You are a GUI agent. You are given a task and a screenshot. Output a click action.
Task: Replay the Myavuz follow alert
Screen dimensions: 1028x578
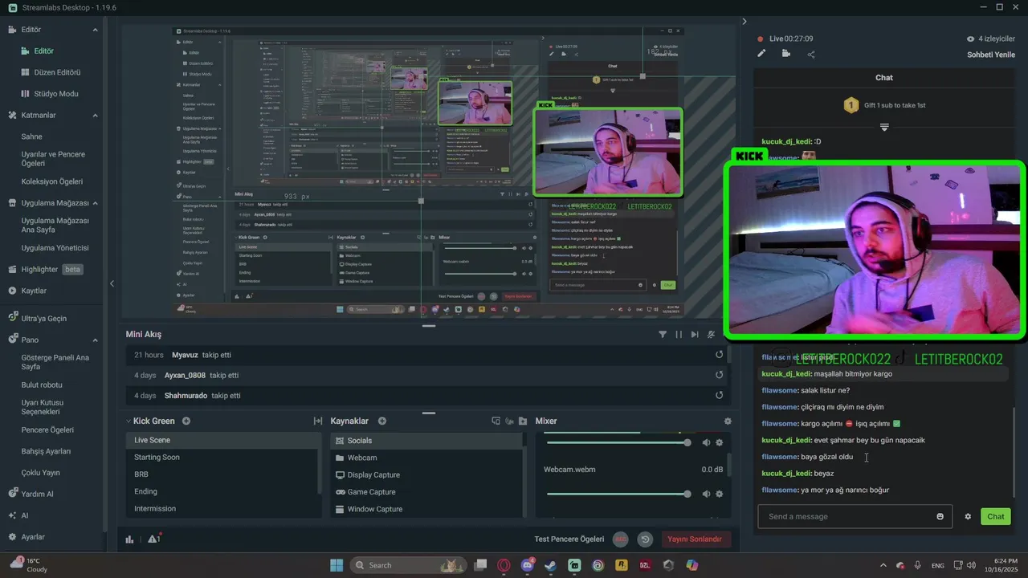click(x=719, y=354)
